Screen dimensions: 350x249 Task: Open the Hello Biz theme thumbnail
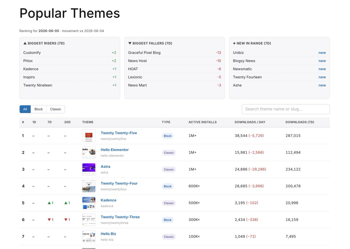[89, 237]
